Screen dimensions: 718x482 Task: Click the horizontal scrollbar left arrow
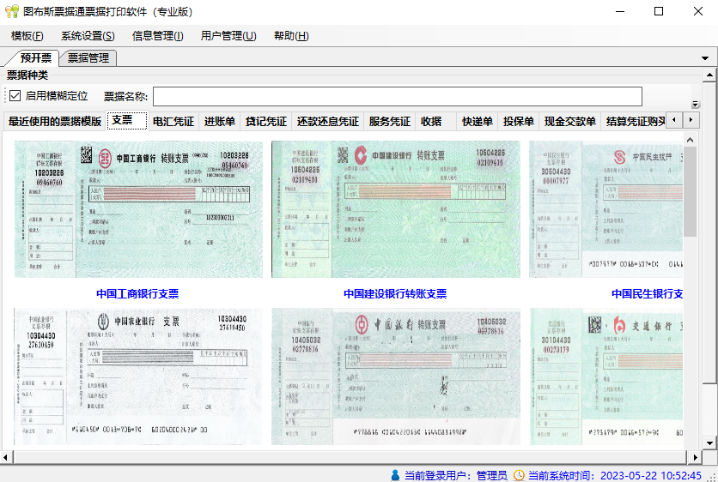pos(5,457)
